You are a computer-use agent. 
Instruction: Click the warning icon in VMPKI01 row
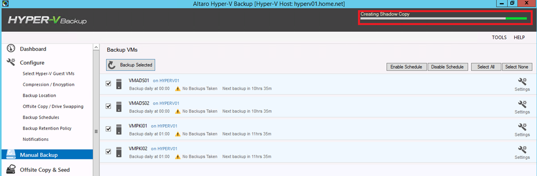178,134
